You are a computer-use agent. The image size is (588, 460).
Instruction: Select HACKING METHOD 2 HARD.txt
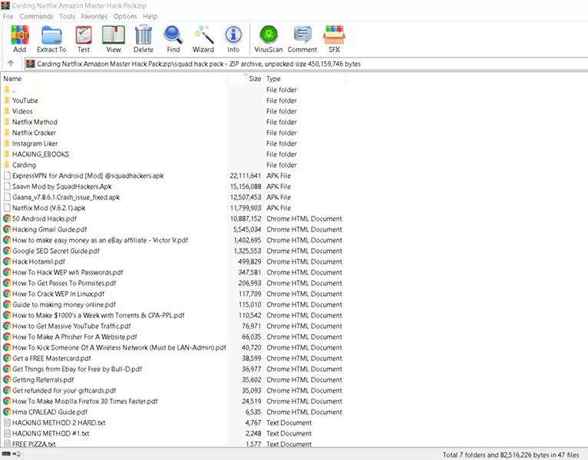(x=58, y=422)
